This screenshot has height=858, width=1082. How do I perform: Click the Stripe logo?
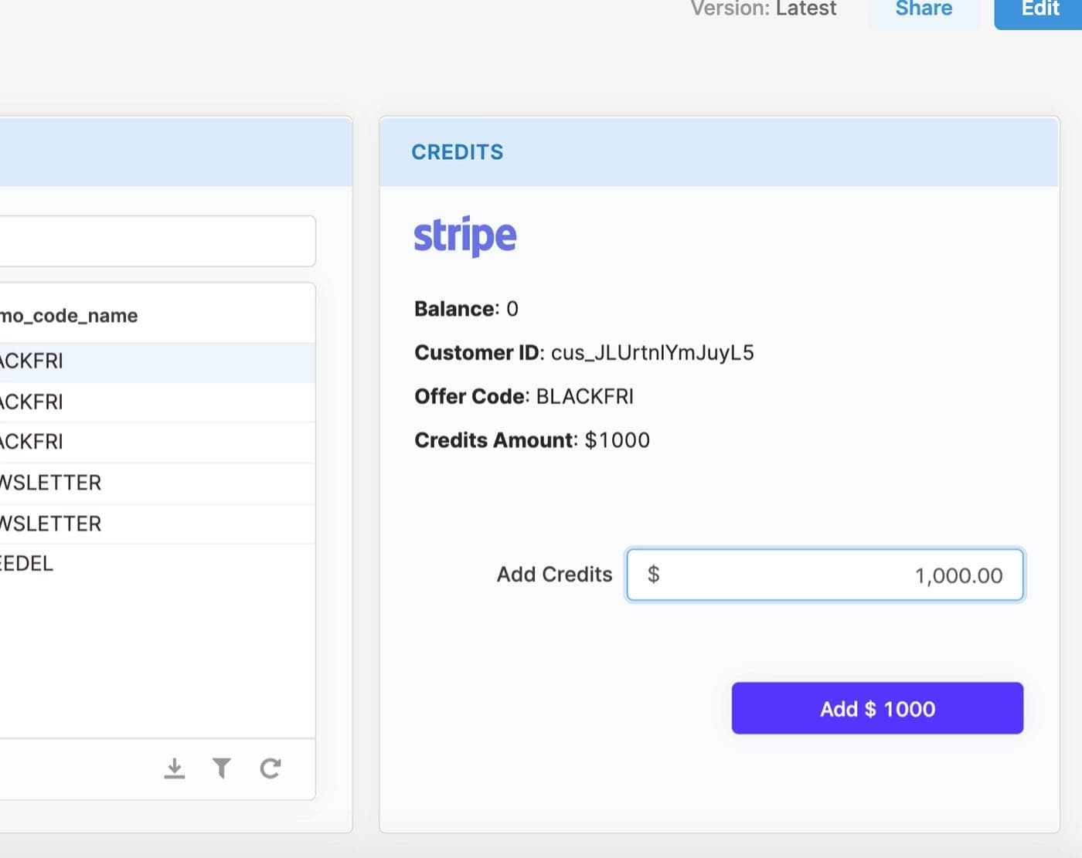(x=464, y=236)
